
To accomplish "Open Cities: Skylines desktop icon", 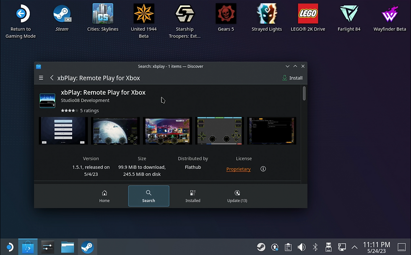I will 103,18.
